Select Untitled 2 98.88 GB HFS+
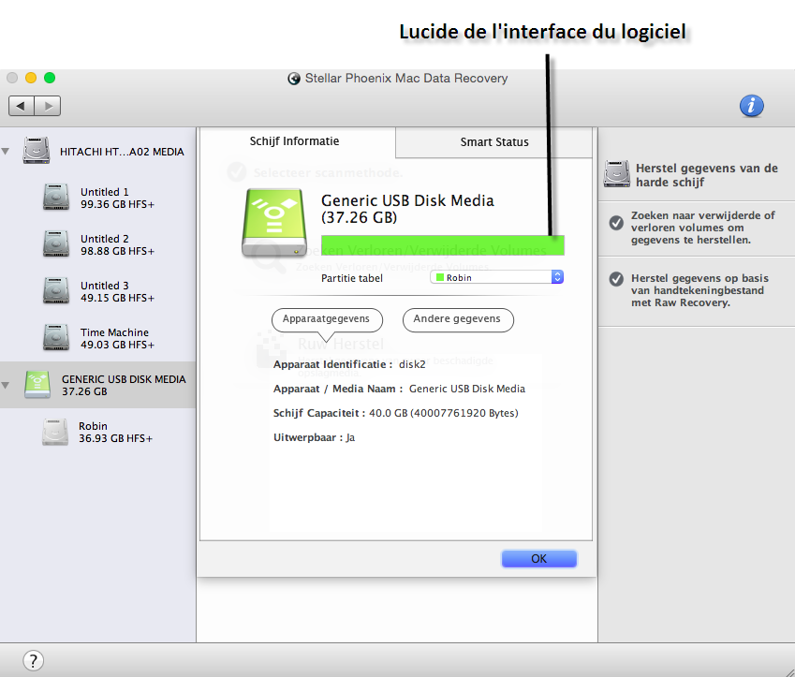795x677 pixels. (117, 245)
